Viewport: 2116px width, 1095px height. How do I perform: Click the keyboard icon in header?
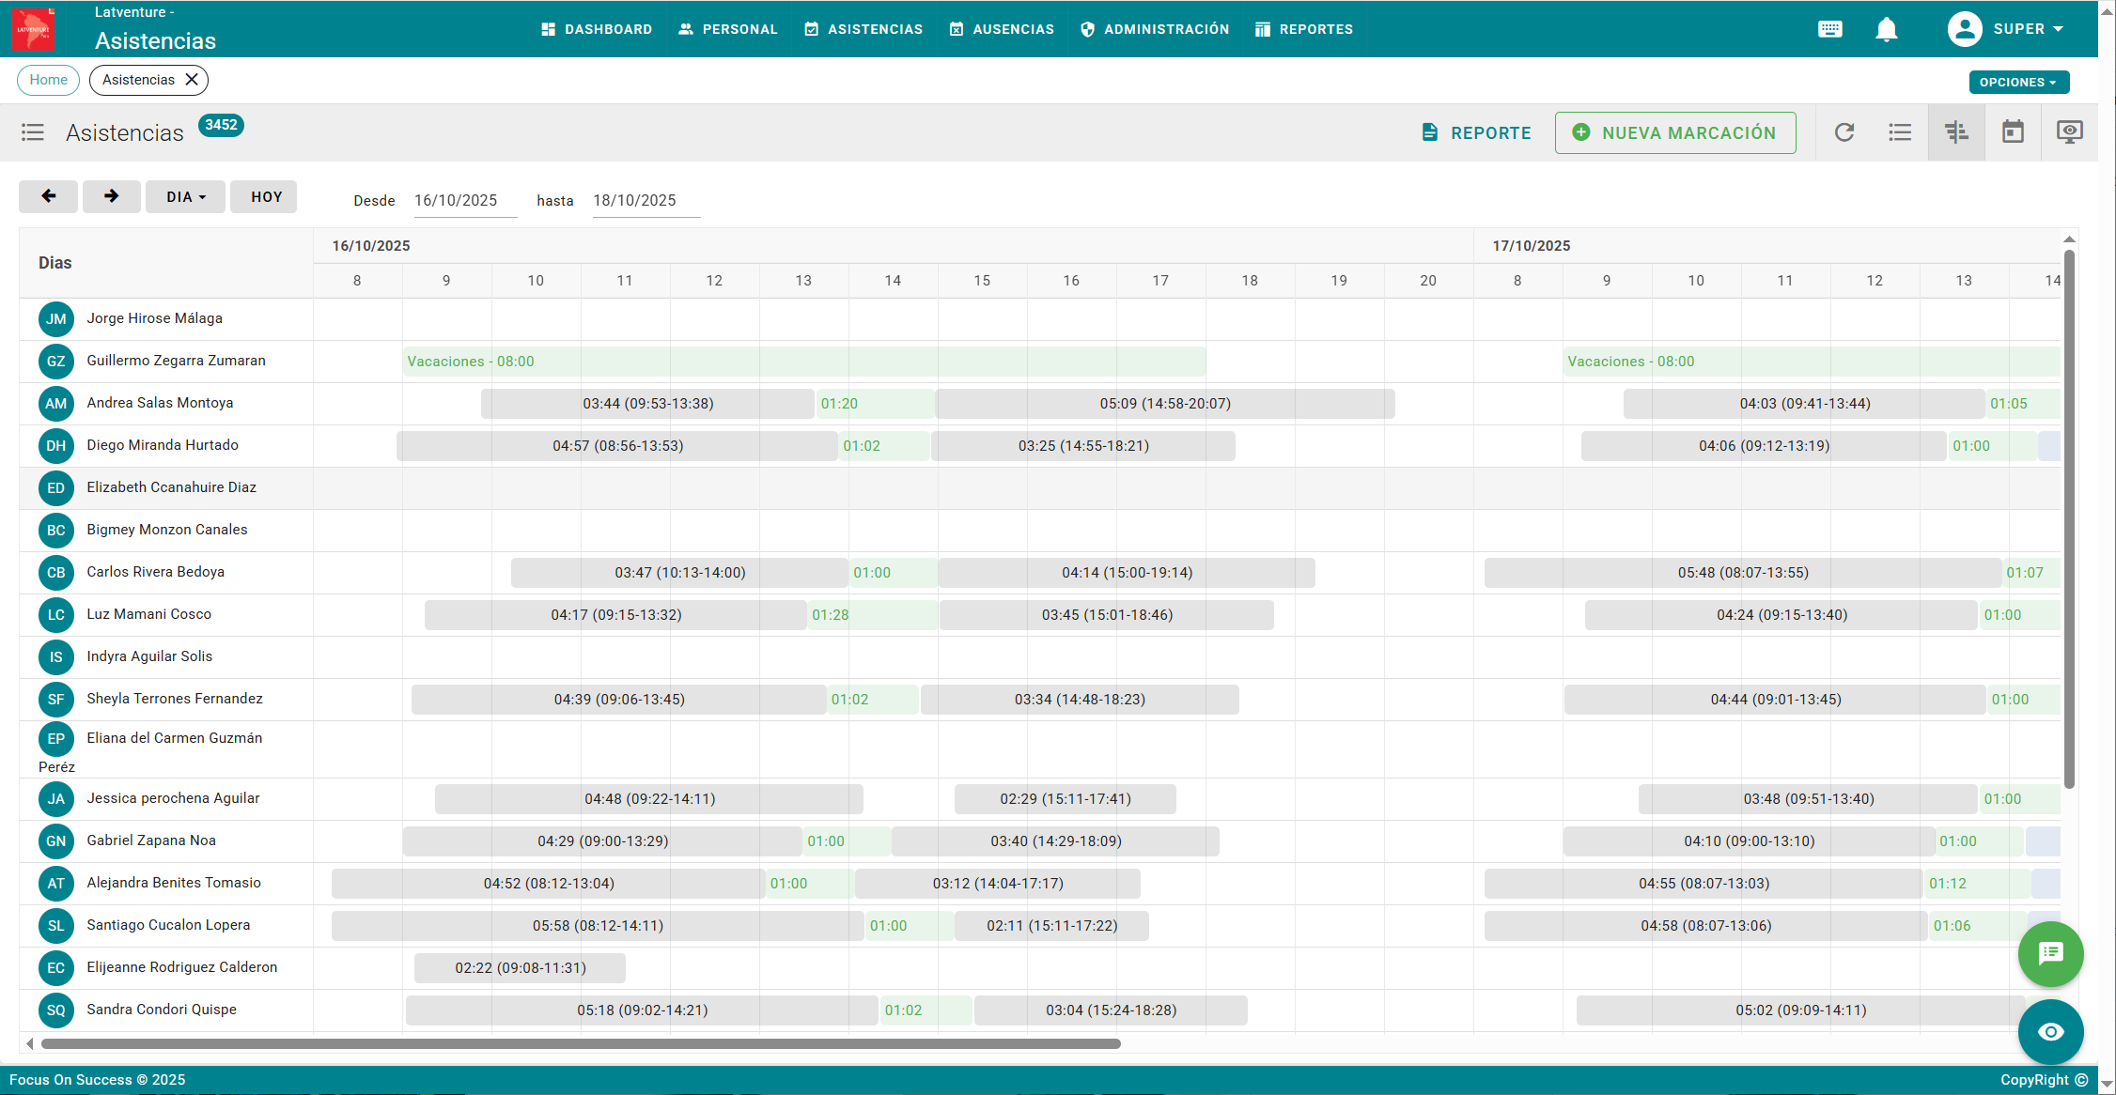pos(1829,29)
